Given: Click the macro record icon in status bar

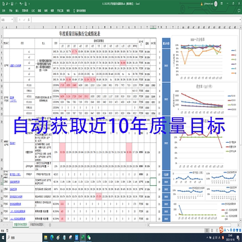Looking at the screenshot, I should [x=7, y=231].
